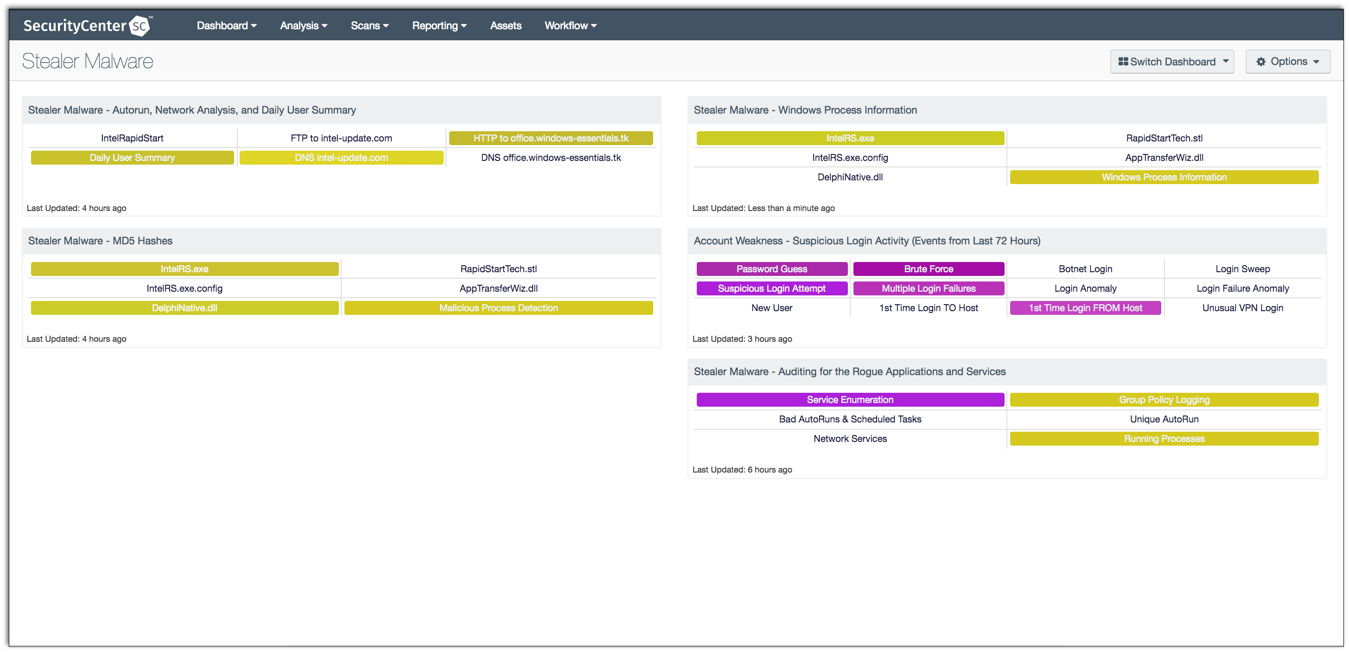The height and width of the screenshot is (652, 1349).
Task: Click Bad AutoRuns & Scheduled Tasks cell
Action: [850, 420]
